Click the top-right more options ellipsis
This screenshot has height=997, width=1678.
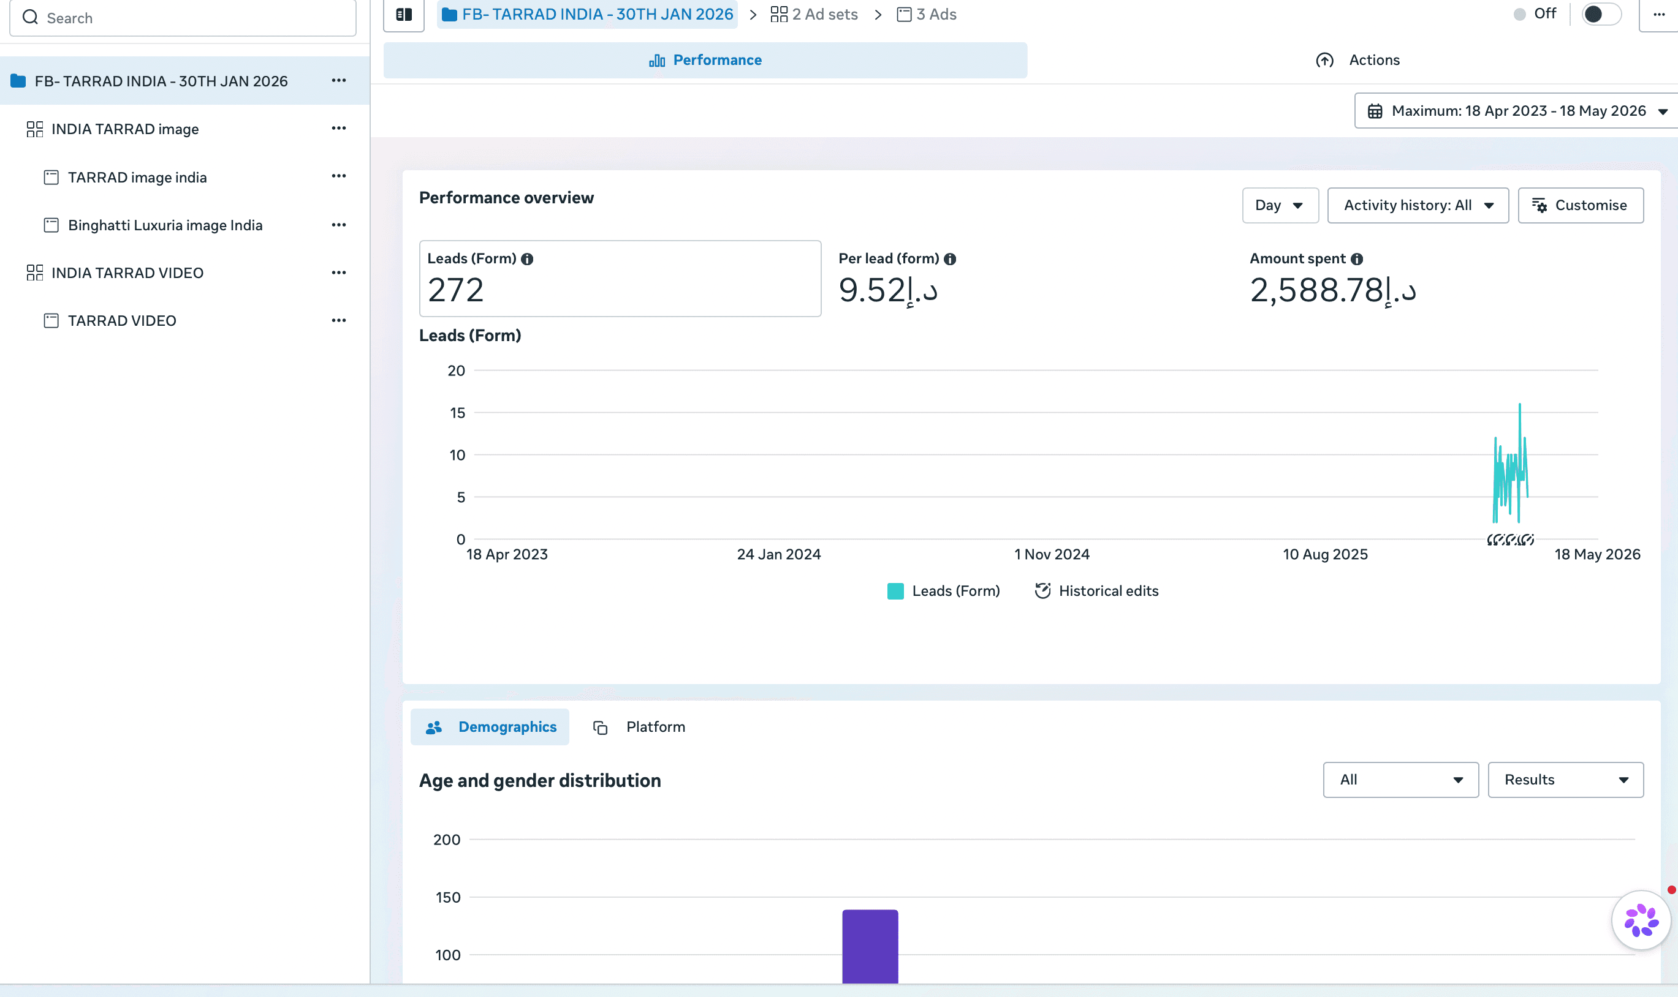point(1659,15)
